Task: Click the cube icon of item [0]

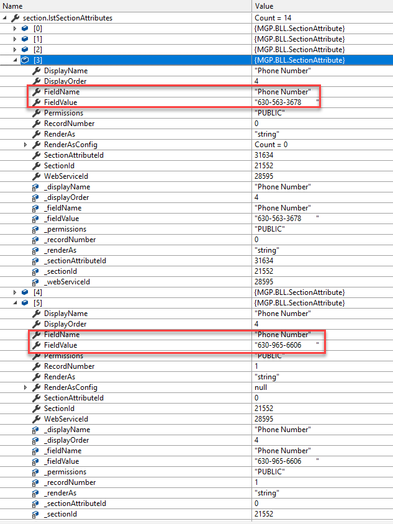Action: click(x=25, y=29)
